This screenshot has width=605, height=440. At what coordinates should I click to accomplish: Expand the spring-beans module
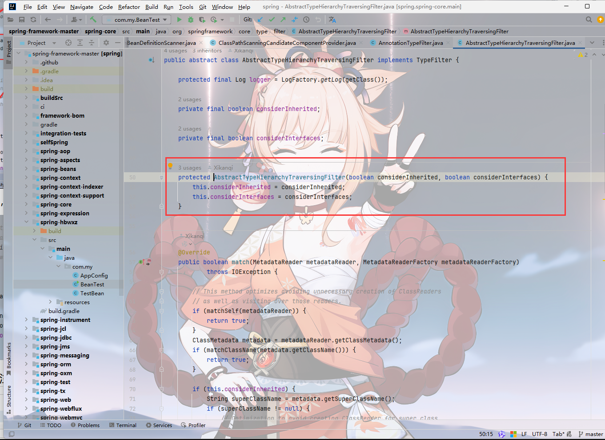[26, 169]
